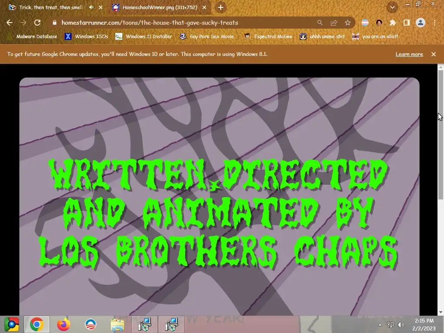Viewport: 444px width, 333px height.
Task: Open Chrome's three-dot menu
Action: pos(434,23)
